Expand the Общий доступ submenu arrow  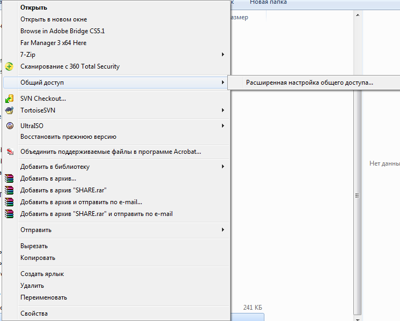point(223,83)
